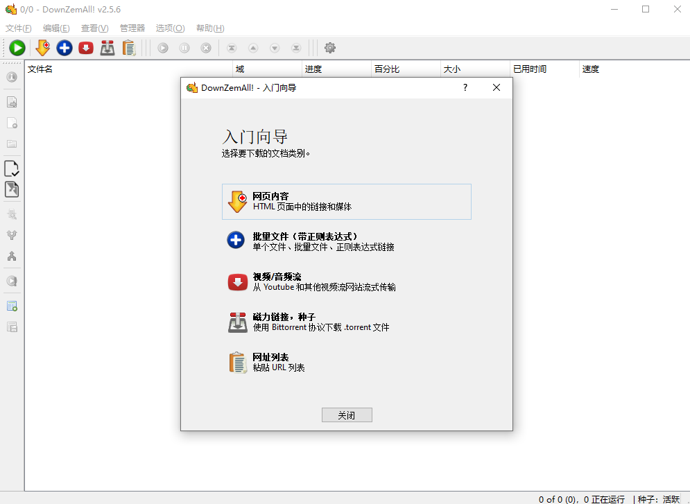
Task: Click the sidebar blue table with green plus icon
Action: 12,306
